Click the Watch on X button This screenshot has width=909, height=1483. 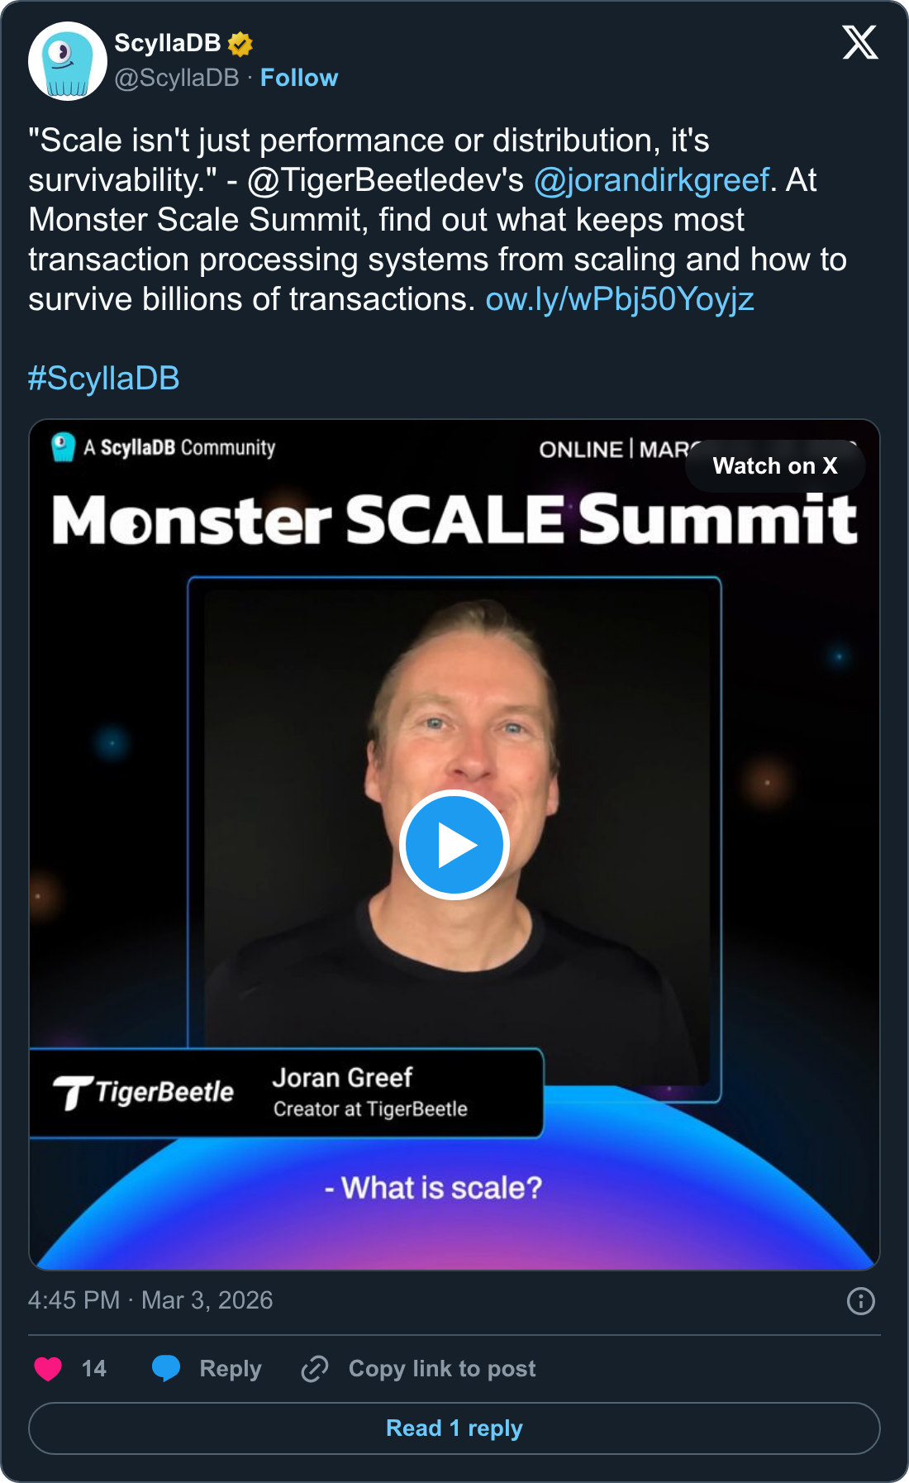[774, 466]
